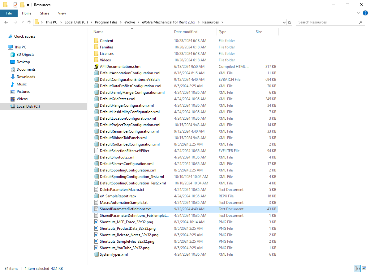Expand the chevron after Program Files breadcrumb
Screen dimensions: 370x272
[x=121, y=22]
